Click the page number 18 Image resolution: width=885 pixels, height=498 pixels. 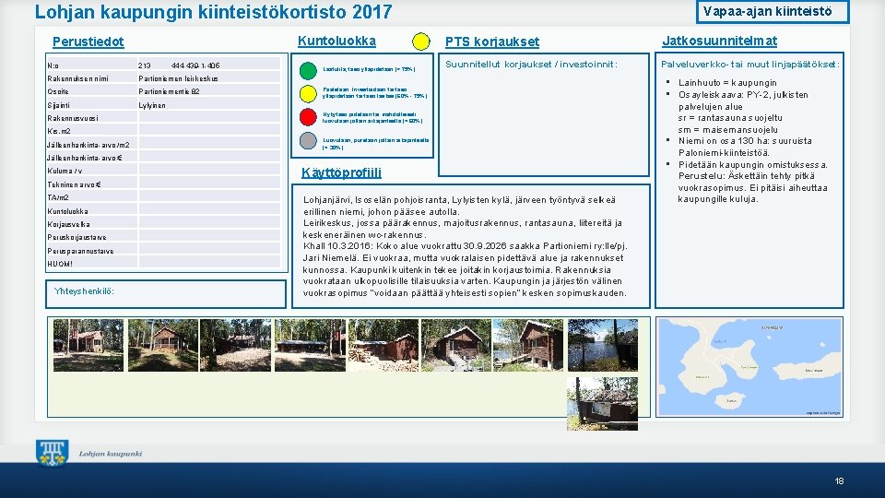click(x=839, y=481)
